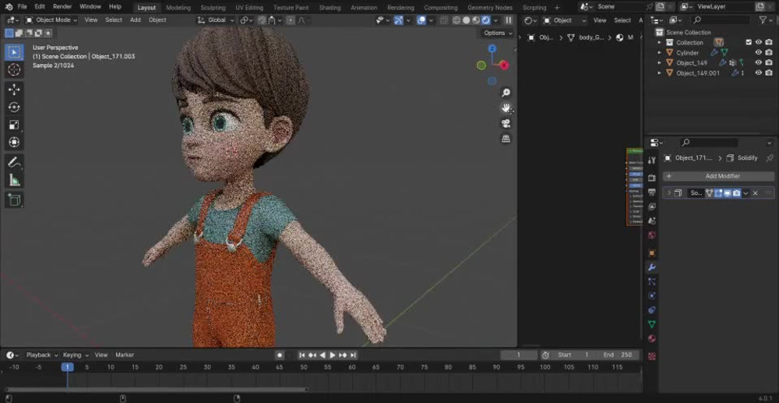Click play animation forward button
The height and width of the screenshot is (403, 779).
tap(333, 355)
